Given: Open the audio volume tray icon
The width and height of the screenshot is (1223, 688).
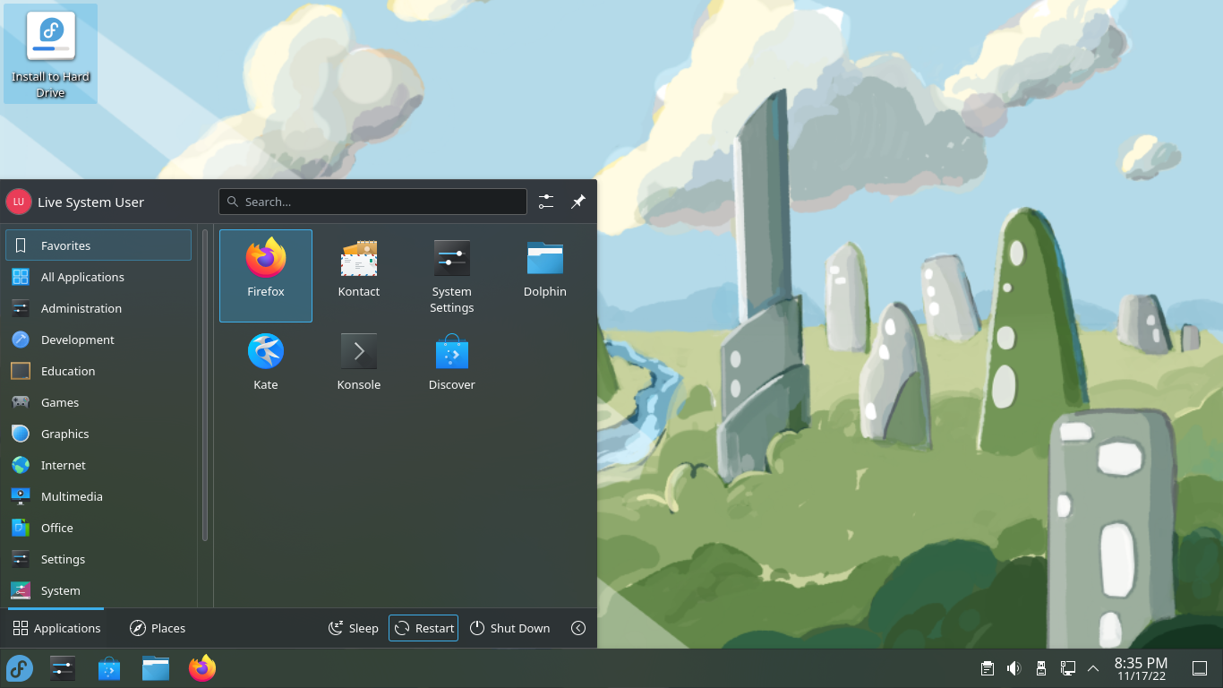Looking at the screenshot, I should (x=1013, y=668).
